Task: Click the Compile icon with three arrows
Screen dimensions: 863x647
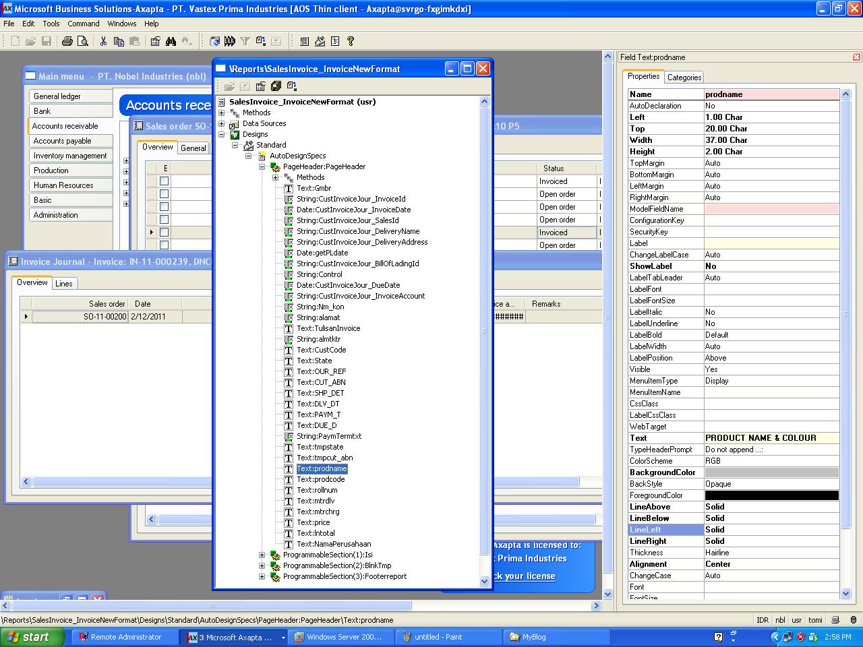Action: tap(230, 41)
